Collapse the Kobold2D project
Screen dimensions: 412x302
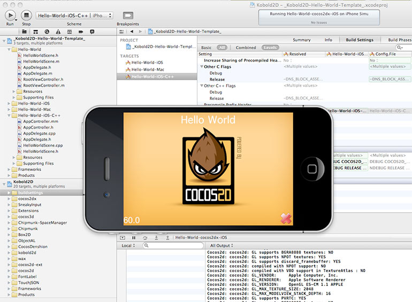point(4,184)
